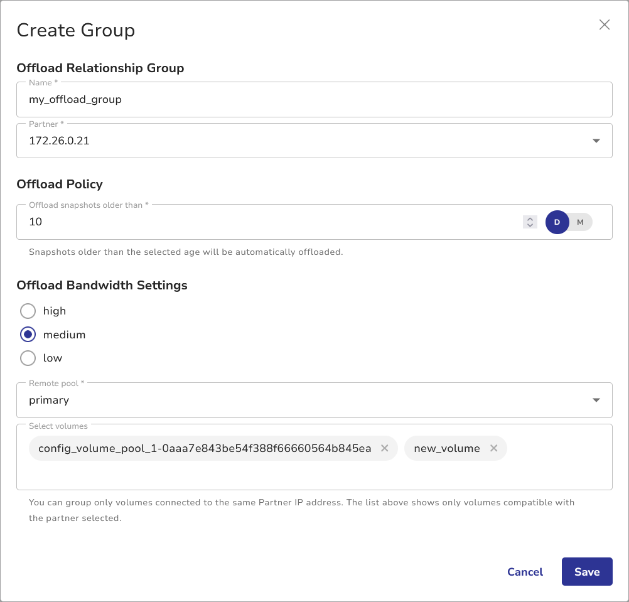Select the medium bandwidth radio button
629x602 pixels.
[28, 335]
